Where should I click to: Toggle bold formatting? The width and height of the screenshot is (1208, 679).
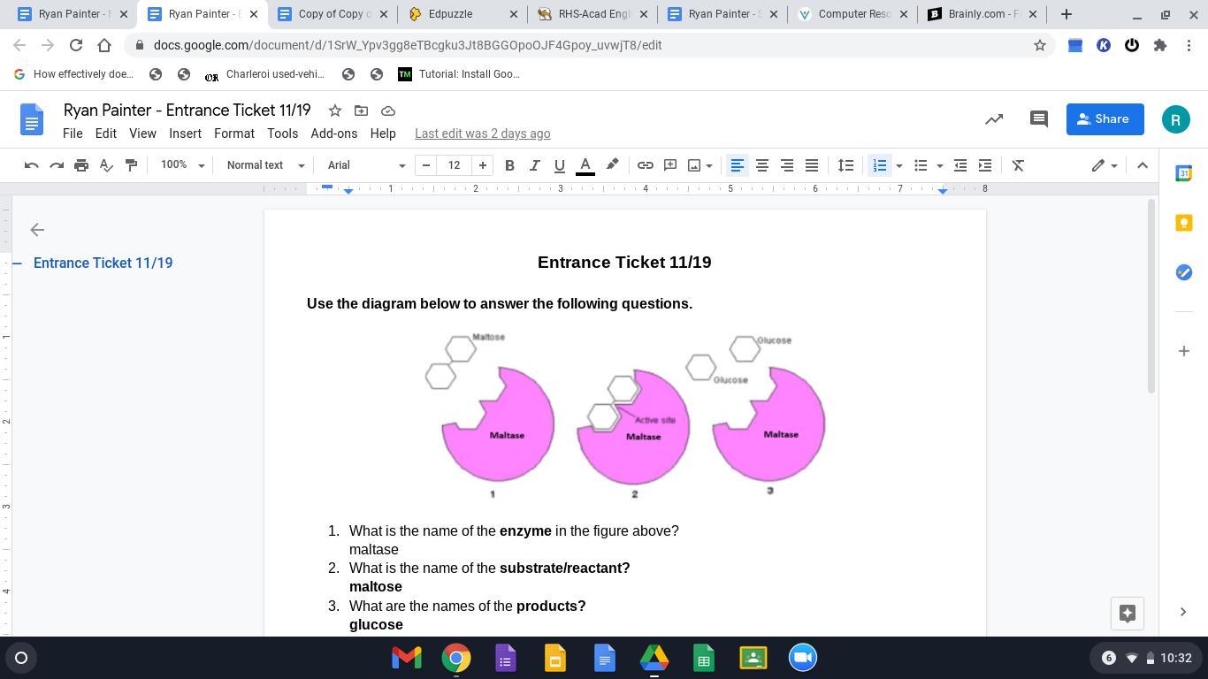click(509, 165)
